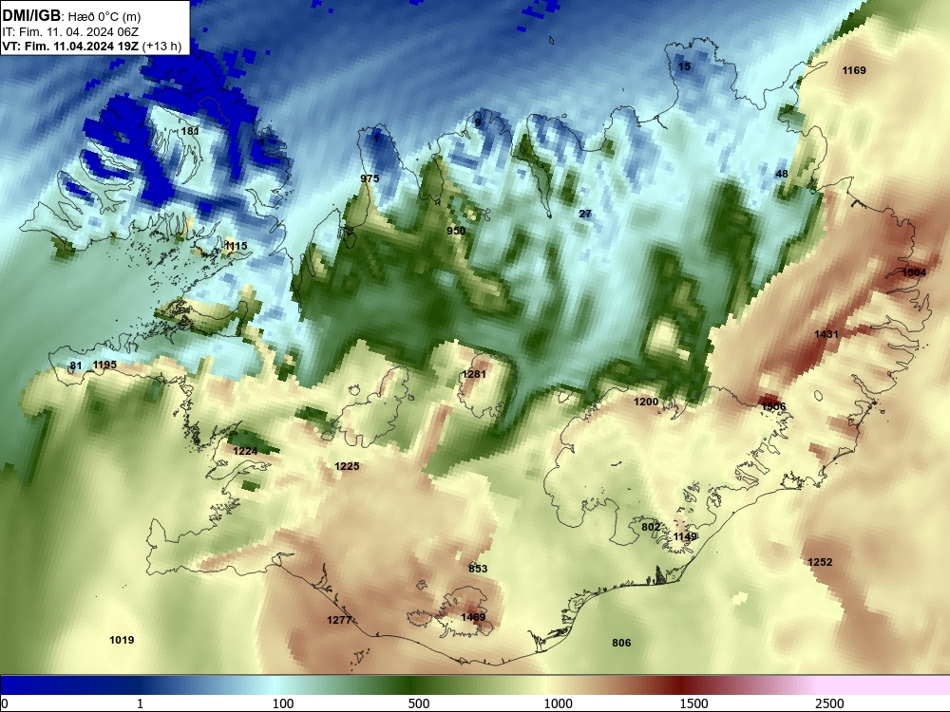Click the map value 27
Viewport: 950px width, 712px height.
point(585,214)
